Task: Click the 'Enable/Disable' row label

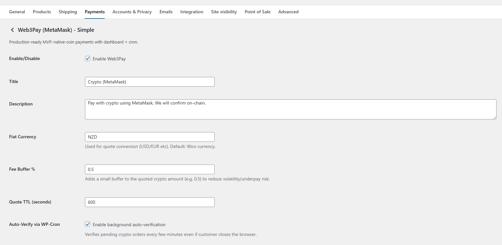Action: click(25, 59)
